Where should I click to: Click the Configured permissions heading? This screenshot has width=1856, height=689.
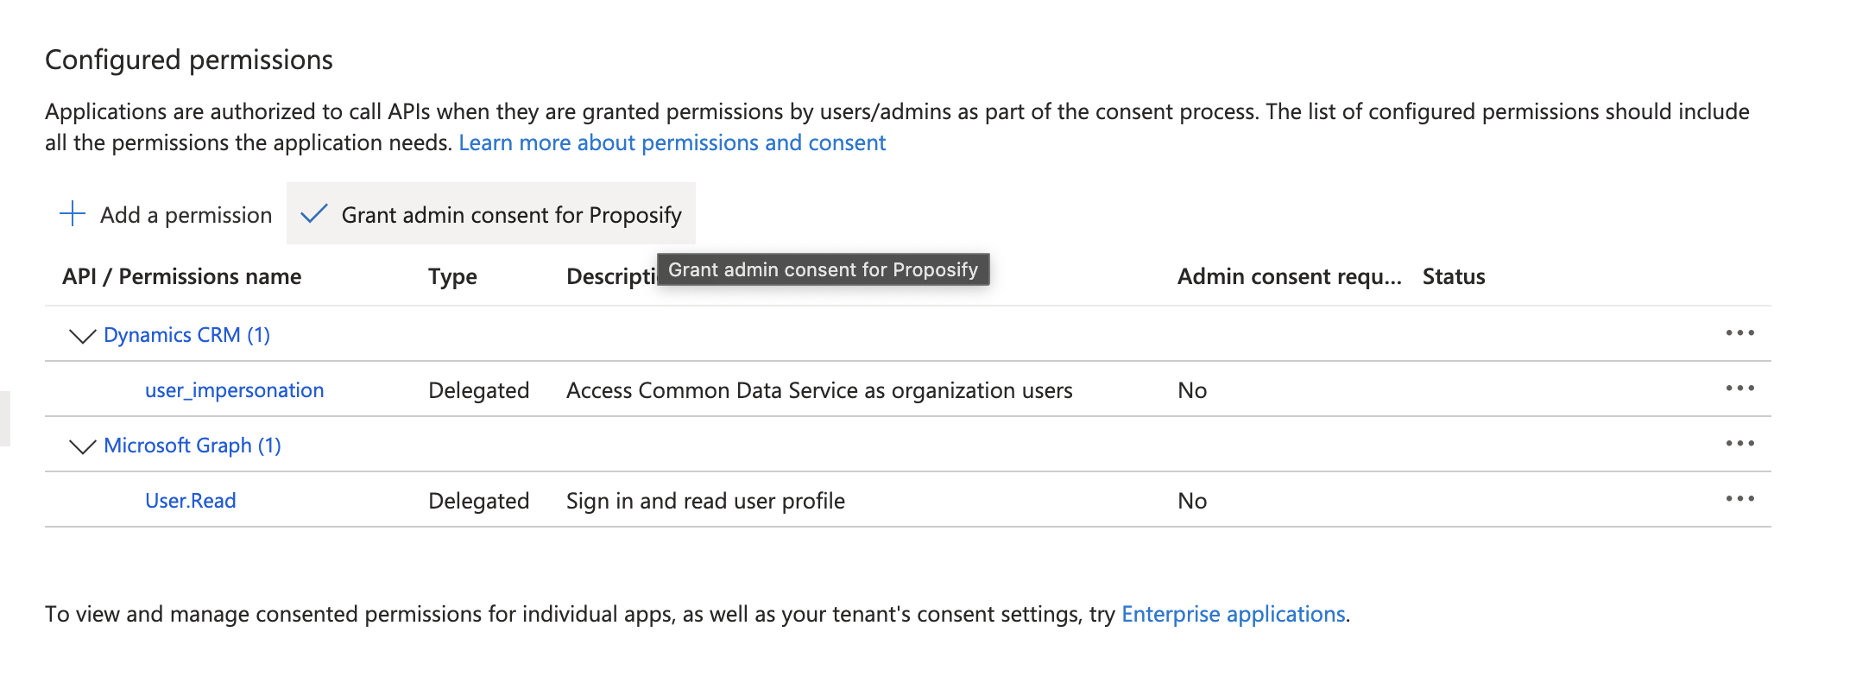[x=189, y=60]
